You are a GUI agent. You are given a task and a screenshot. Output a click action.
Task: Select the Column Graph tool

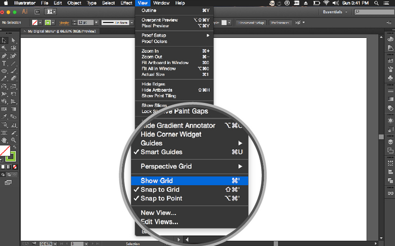tap(14, 124)
